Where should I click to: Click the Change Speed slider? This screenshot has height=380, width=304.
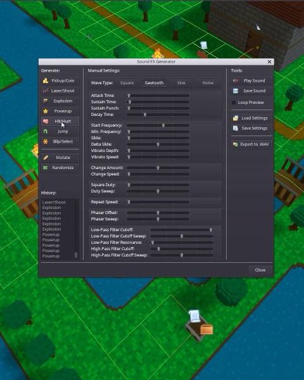coord(158,174)
